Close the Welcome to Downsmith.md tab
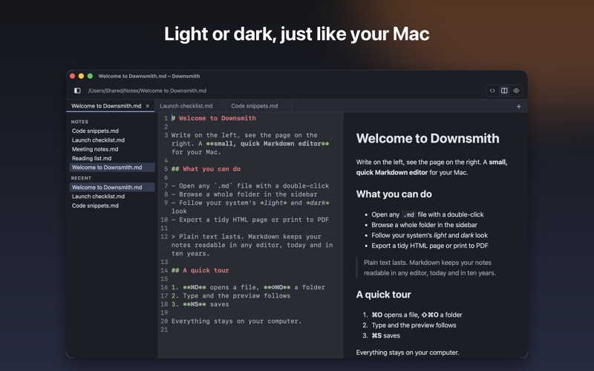 point(148,106)
